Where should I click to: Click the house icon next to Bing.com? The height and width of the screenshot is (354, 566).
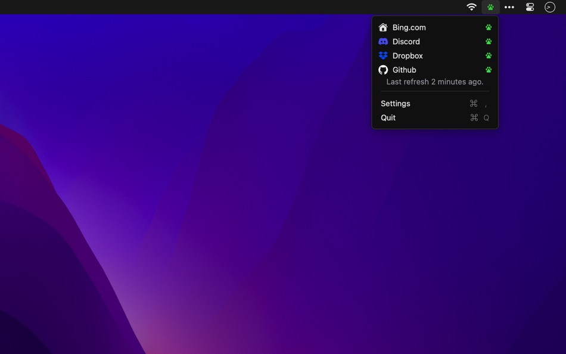click(x=382, y=27)
